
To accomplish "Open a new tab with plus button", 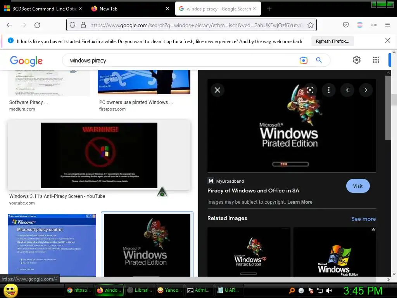I will pos(269,9).
